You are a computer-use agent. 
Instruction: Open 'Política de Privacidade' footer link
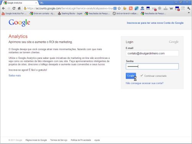click(81, 140)
